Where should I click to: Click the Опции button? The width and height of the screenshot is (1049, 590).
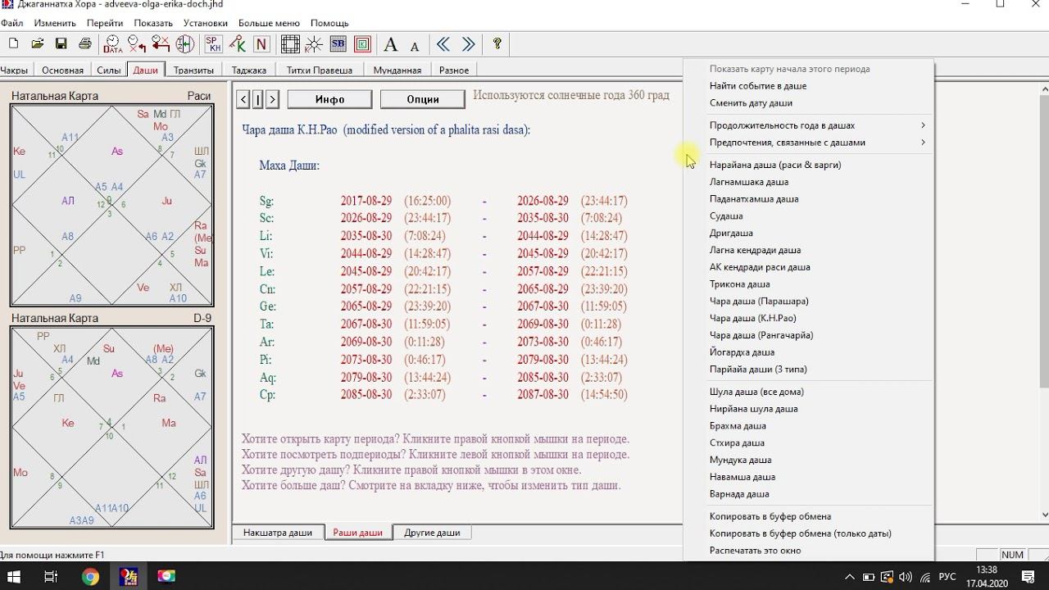(423, 99)
